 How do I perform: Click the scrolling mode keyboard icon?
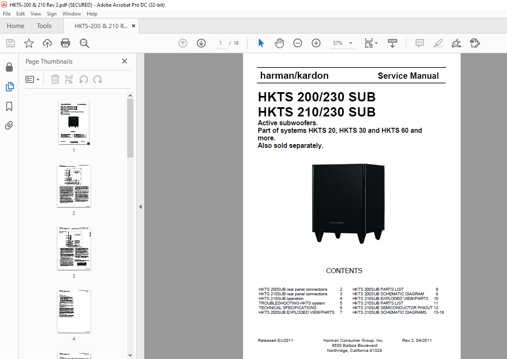tap(392, 43)
